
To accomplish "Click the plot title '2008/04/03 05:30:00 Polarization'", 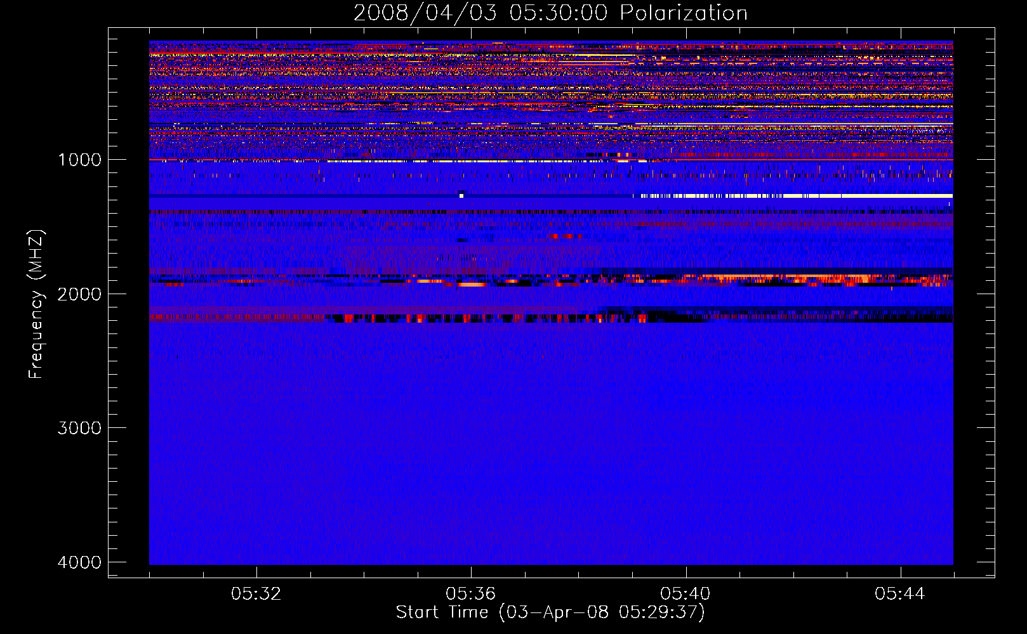I will [550, 13].
